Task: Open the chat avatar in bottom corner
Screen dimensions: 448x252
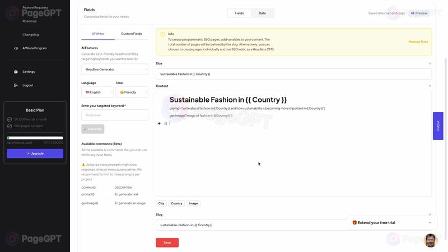Action: (431, 240)
